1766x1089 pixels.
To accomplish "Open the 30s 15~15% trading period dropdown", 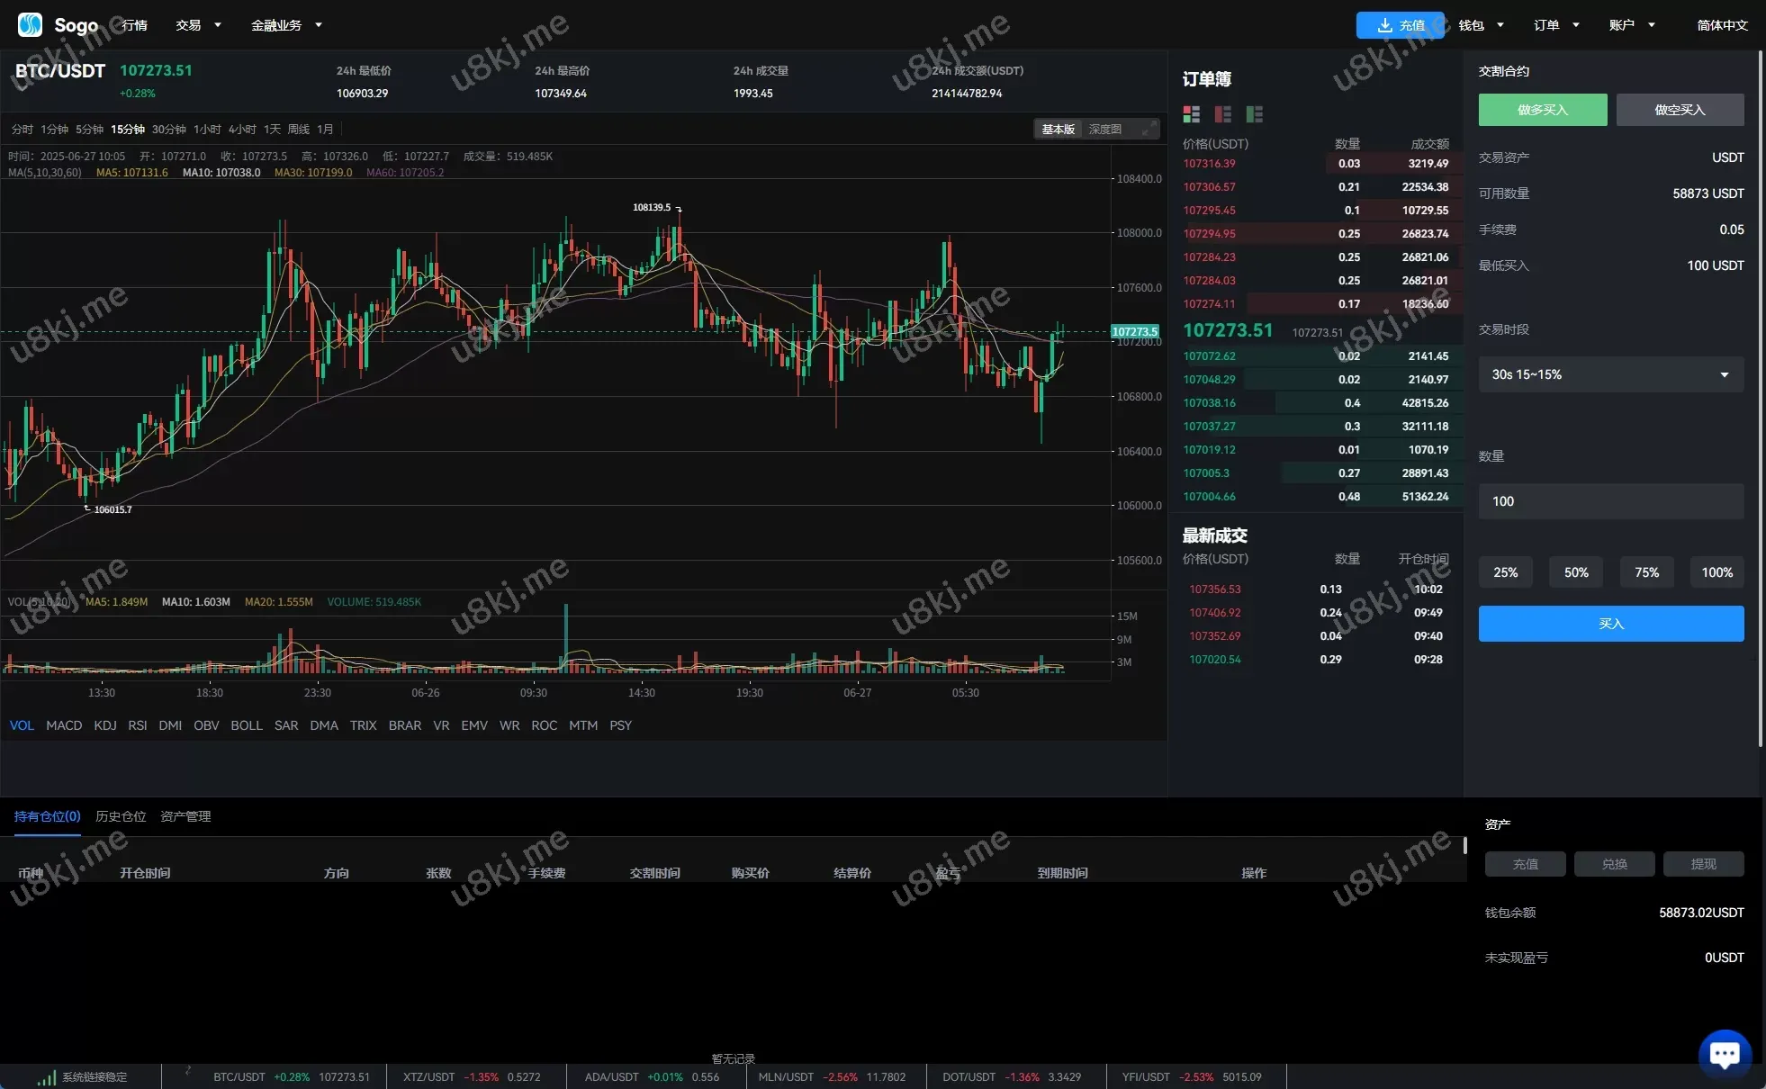I will point(1610,374).
